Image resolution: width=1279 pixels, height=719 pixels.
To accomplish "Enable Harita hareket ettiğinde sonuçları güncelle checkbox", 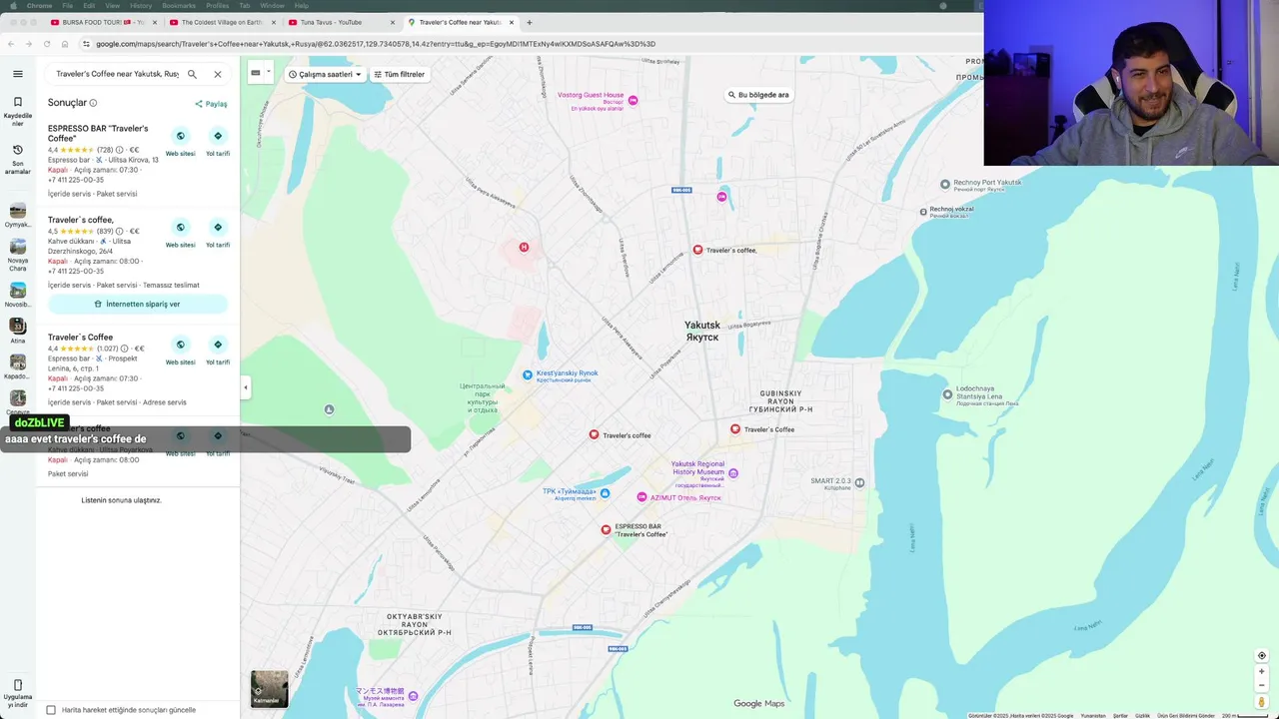I will coord(51,710).
